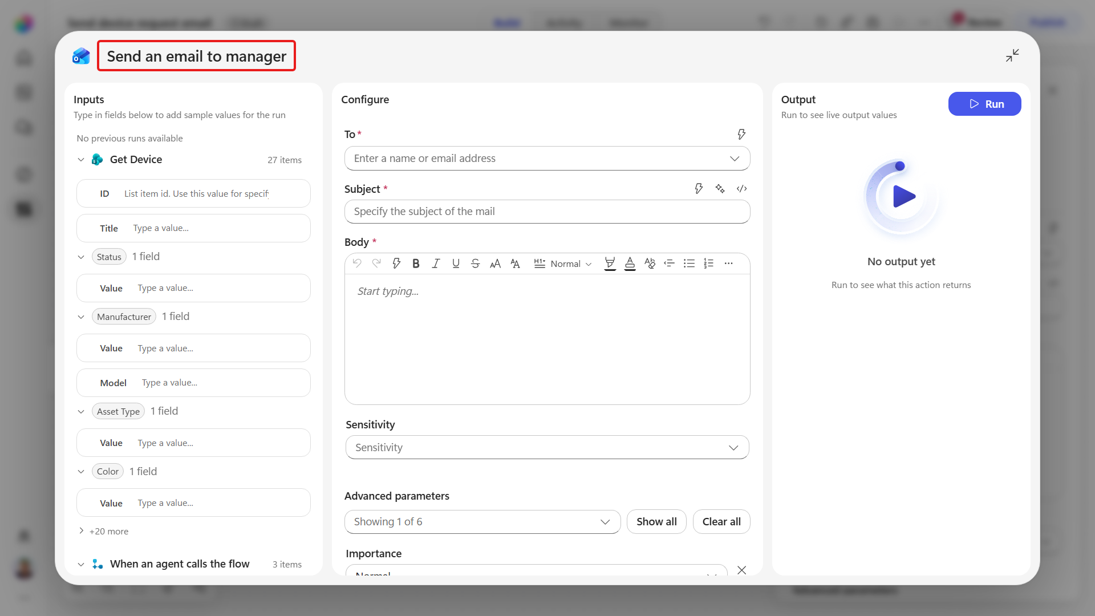
Task: Redo the edit in the Body toolbar
Action: pyautogui.click(x=376, y=263)
